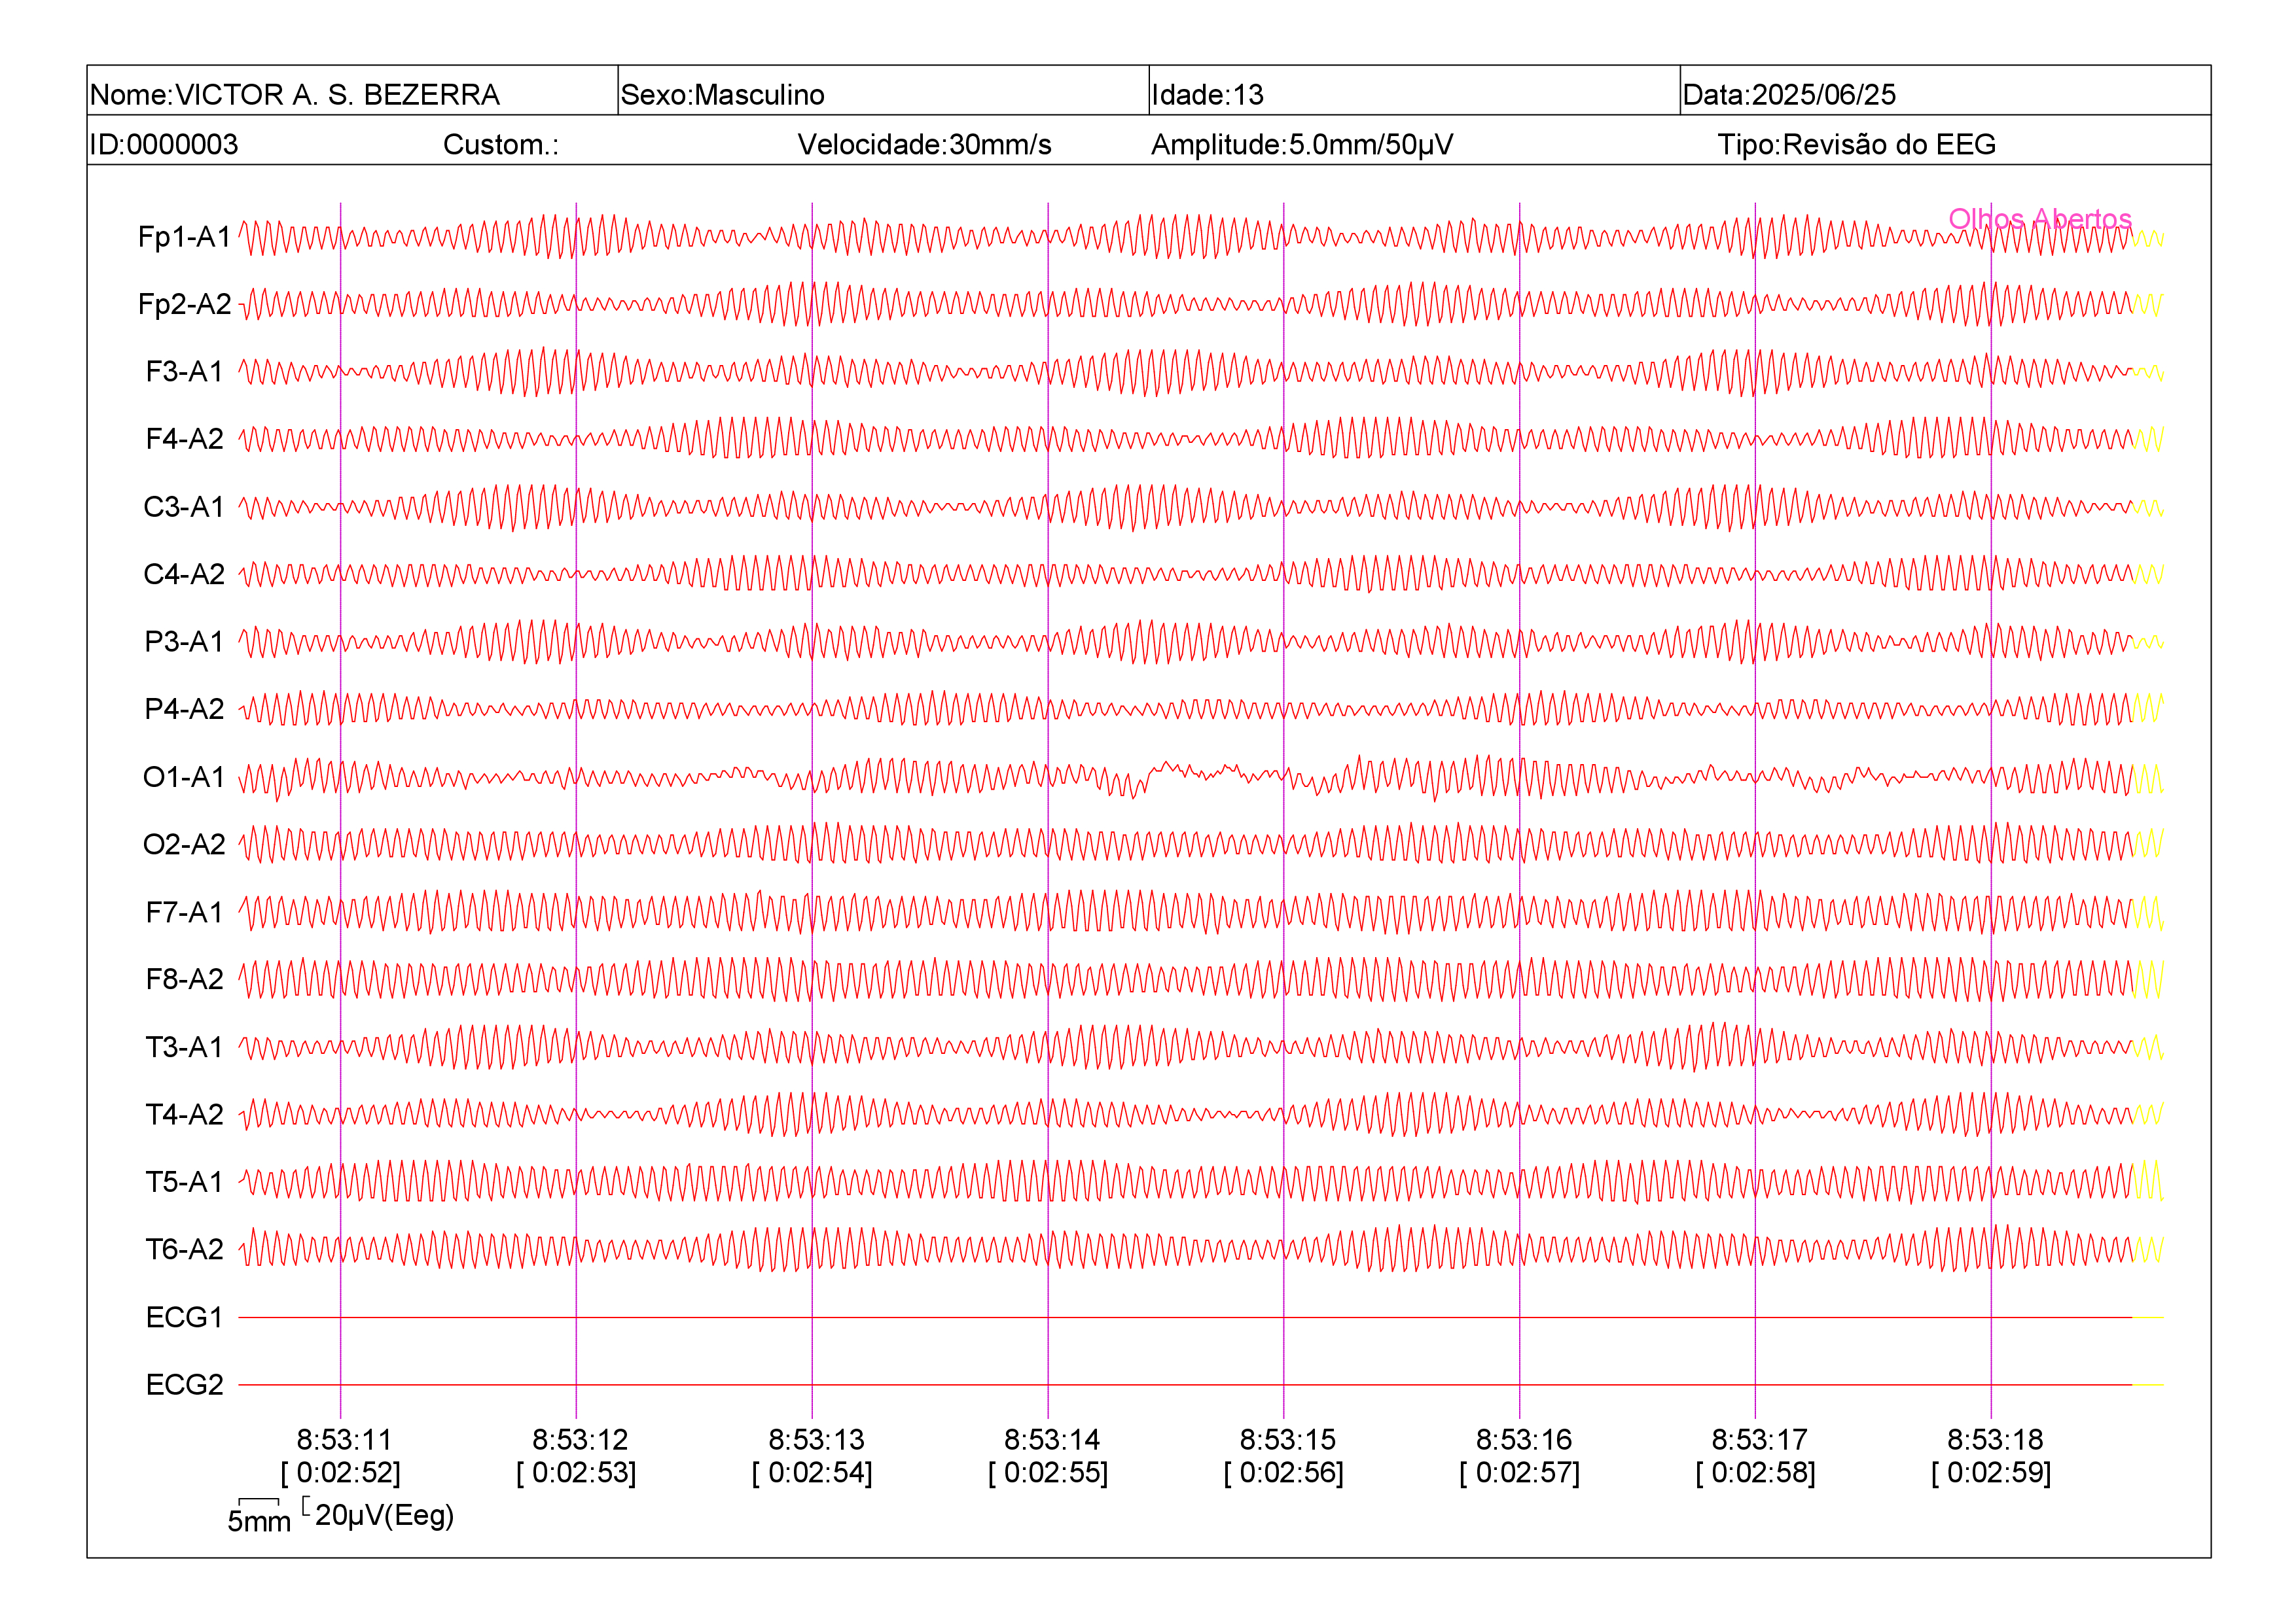
Task: Select the C4-A2 channel label
Action: pos(184,574)
